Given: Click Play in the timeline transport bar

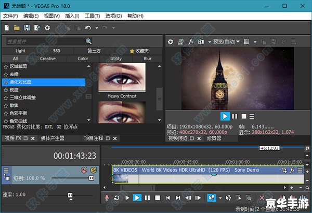Looking at the screenshot, I should click(x=137, y=198).
